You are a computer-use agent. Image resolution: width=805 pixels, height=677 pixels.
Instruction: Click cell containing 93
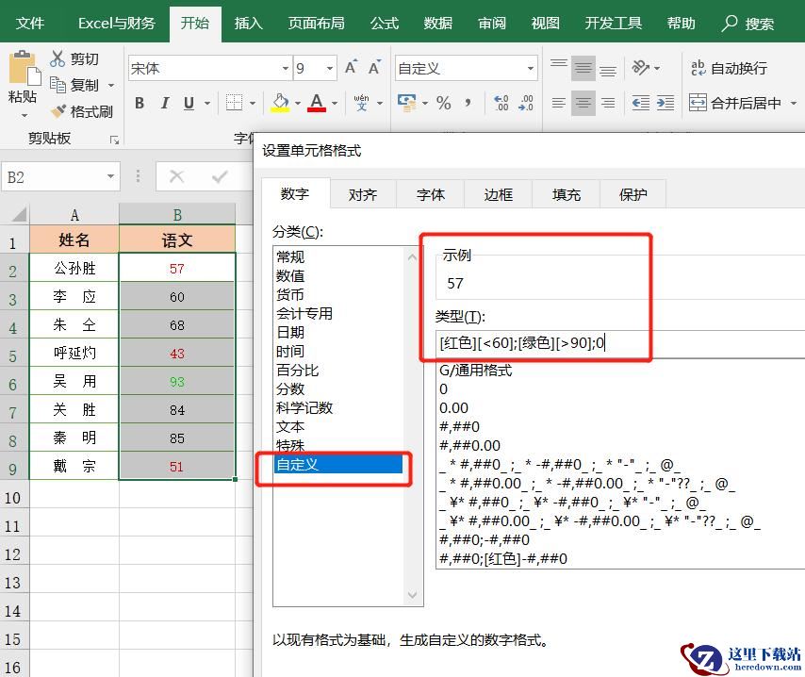[177, 382]
